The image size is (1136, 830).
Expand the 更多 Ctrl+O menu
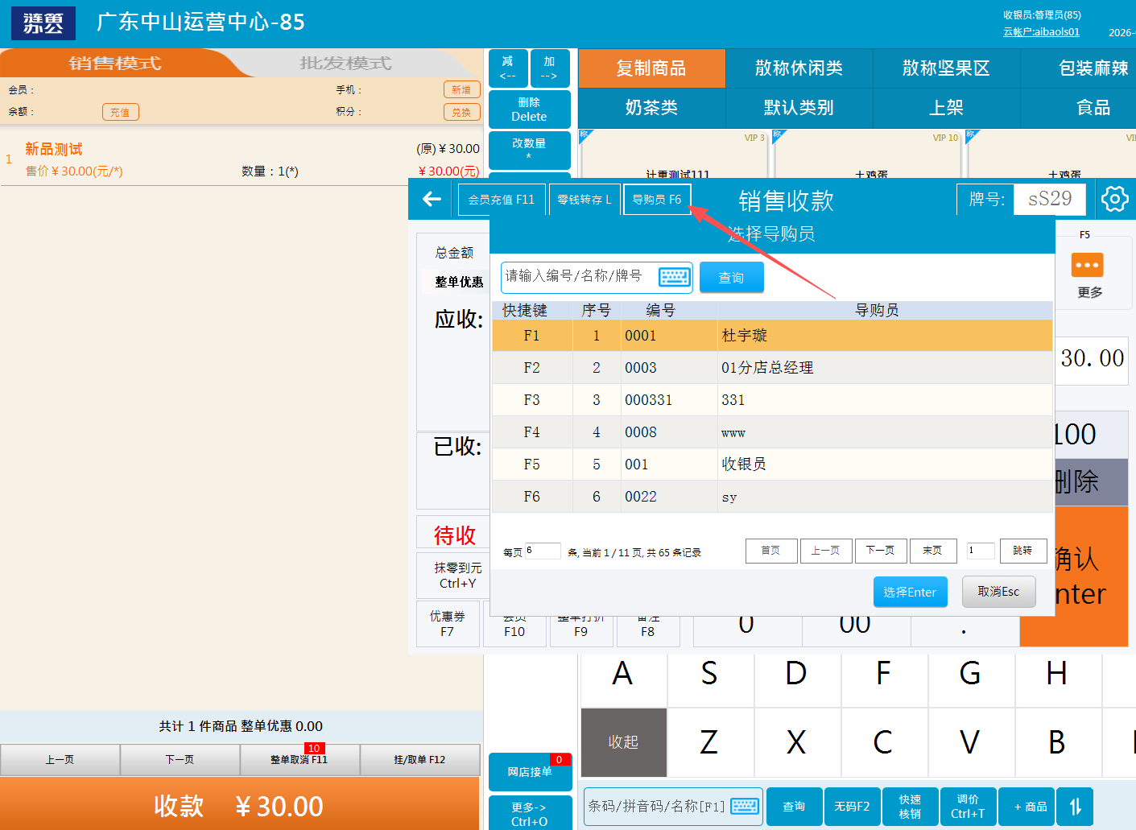coord(529,814)
